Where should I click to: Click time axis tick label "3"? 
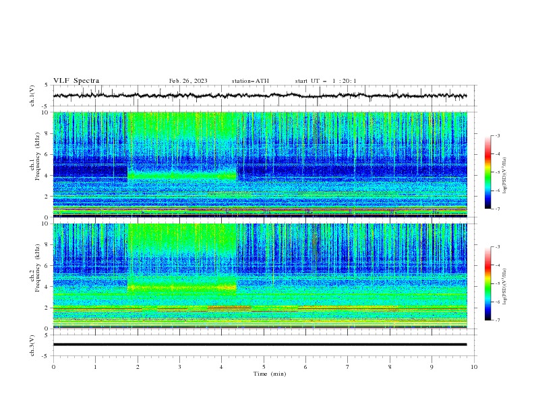point(179,367)
